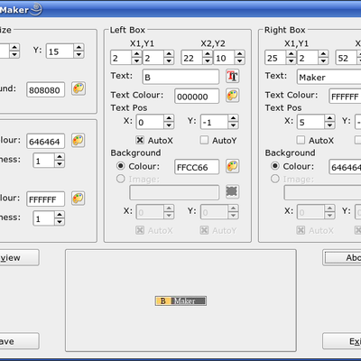Click the Right Box image path field
Viewport: 361px width, 361px height.
point(322,192)
